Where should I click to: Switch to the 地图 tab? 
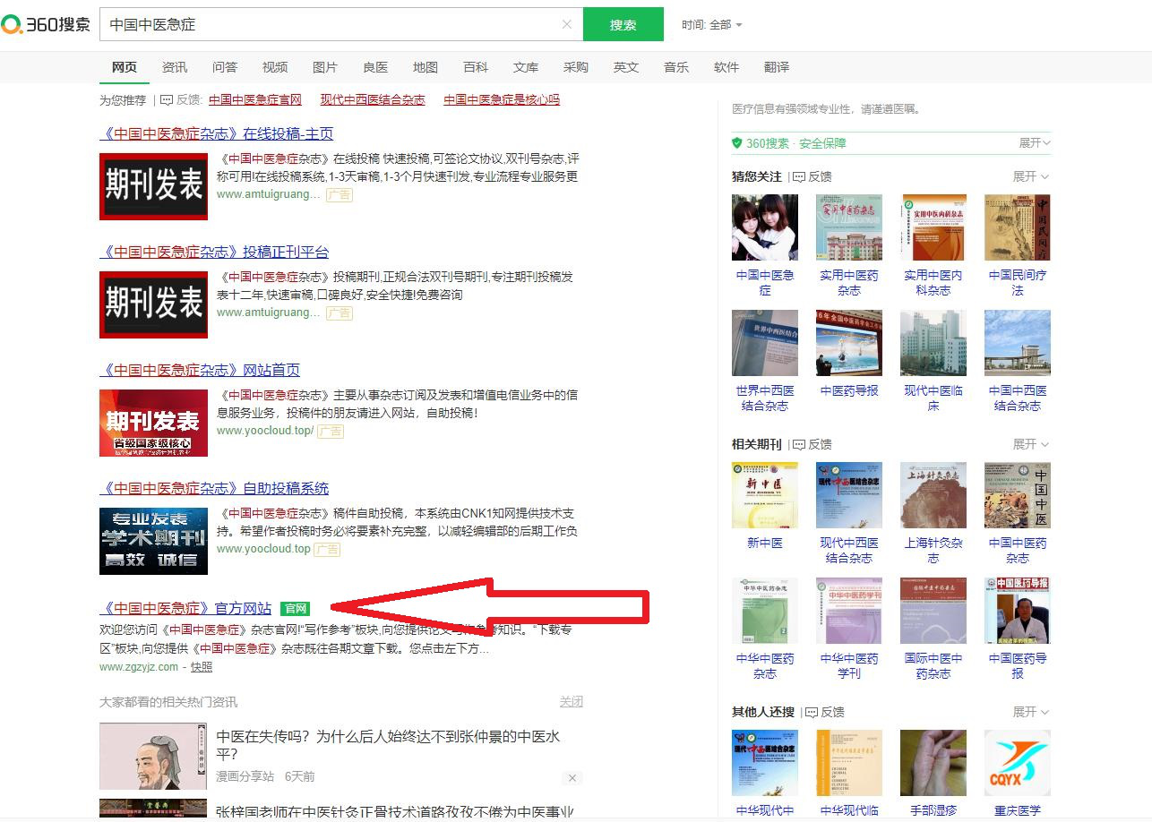(x=426, y=67)
